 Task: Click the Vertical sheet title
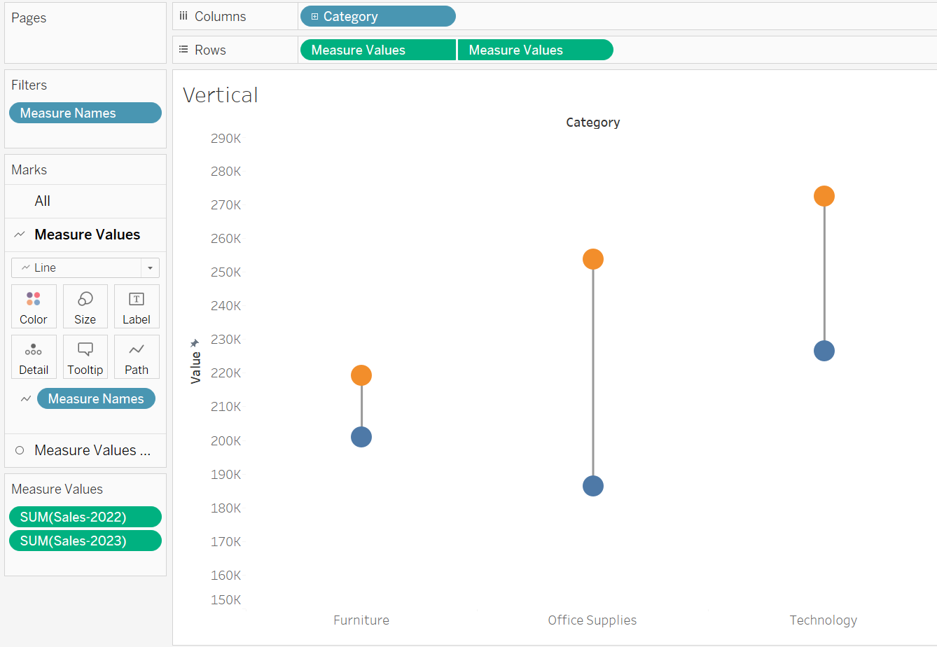(220, 95)
